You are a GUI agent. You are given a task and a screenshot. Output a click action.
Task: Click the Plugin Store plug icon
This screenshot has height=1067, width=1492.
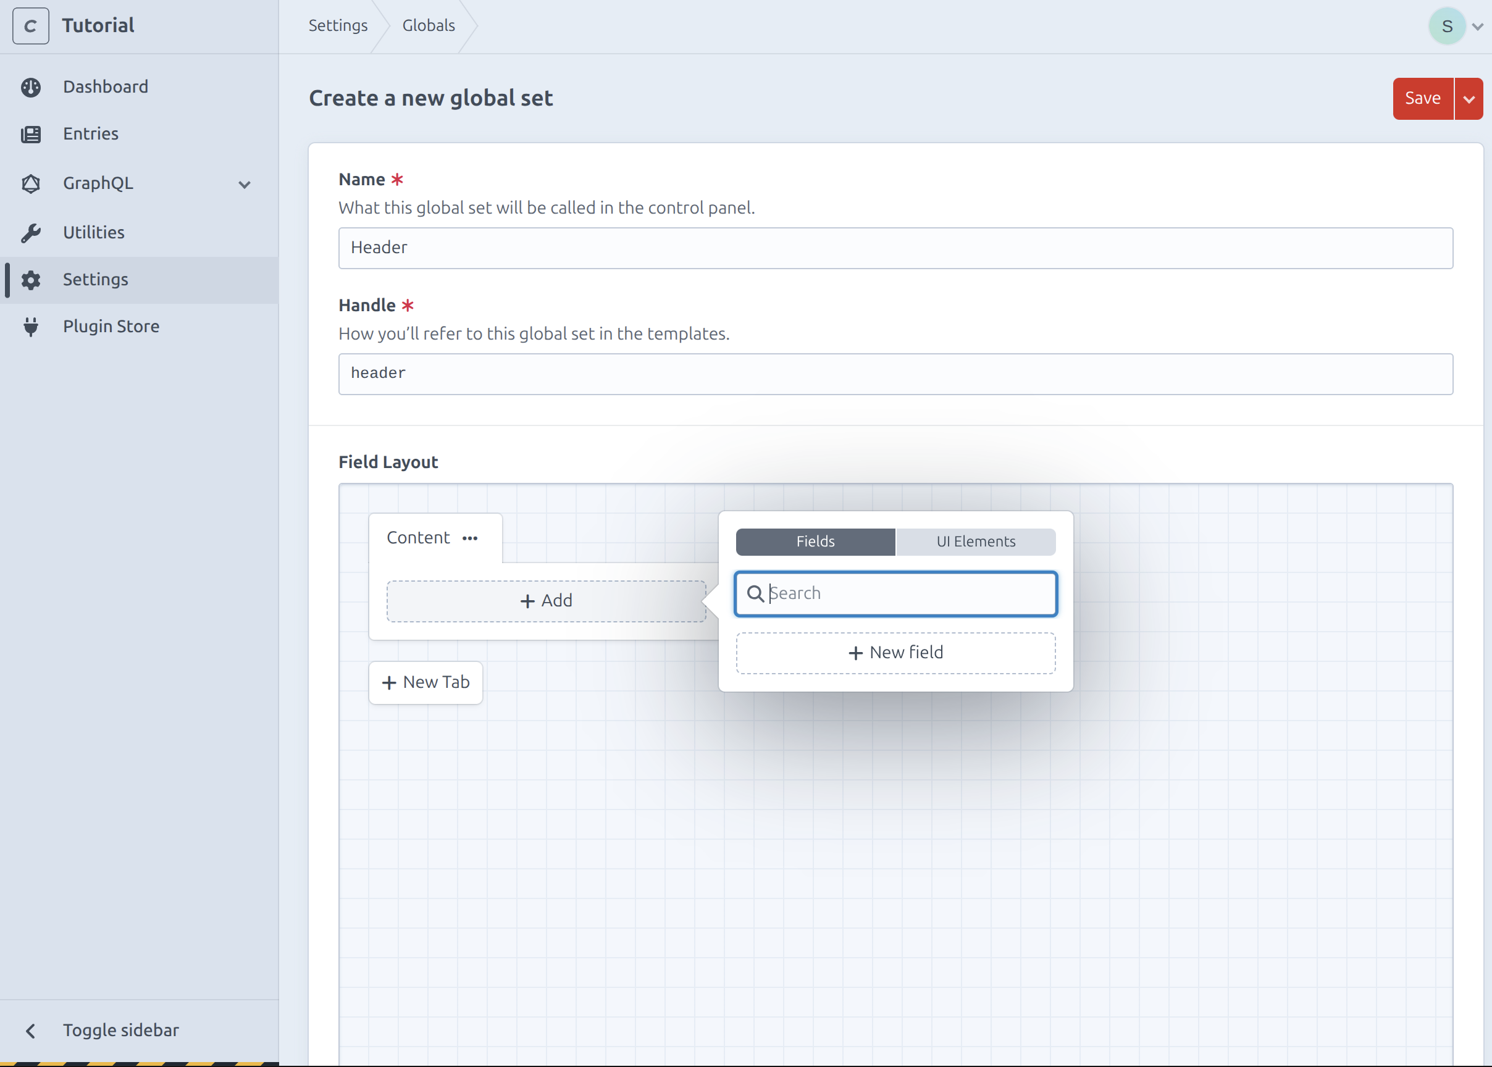(x=31, y=327)
